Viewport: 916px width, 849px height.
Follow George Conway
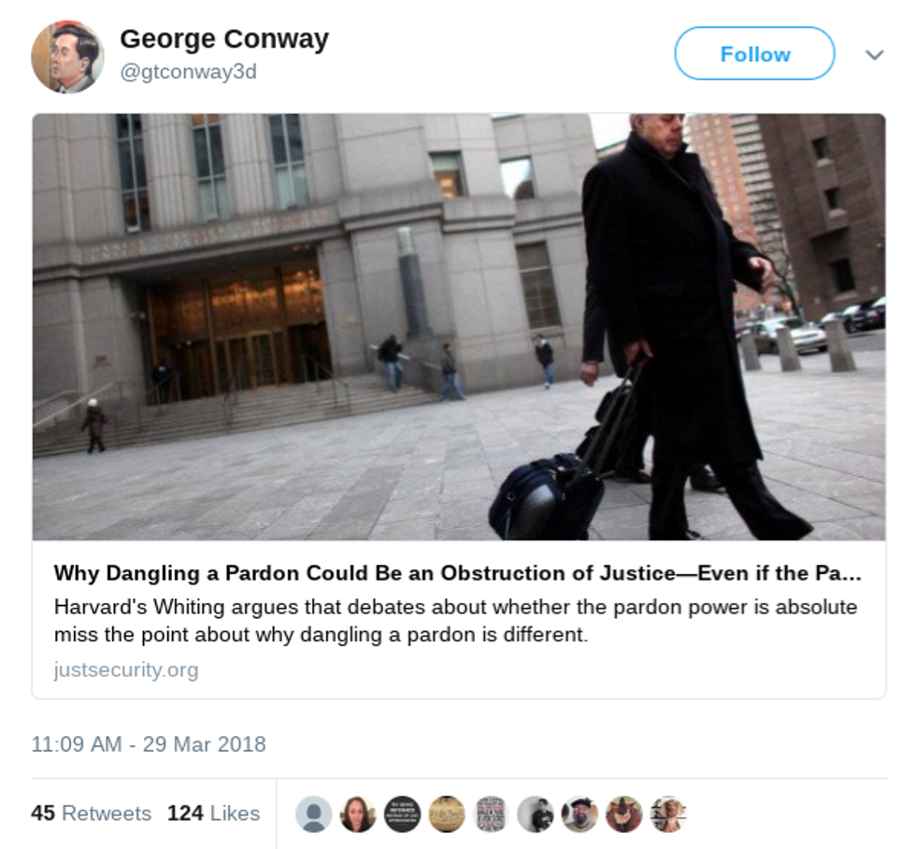coord(755,53)
